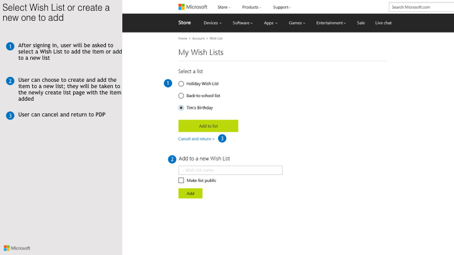Image resolution: width=454 pixels, height=255 pixels.
Task: Click the Add to list button
Action: [208, 126]
